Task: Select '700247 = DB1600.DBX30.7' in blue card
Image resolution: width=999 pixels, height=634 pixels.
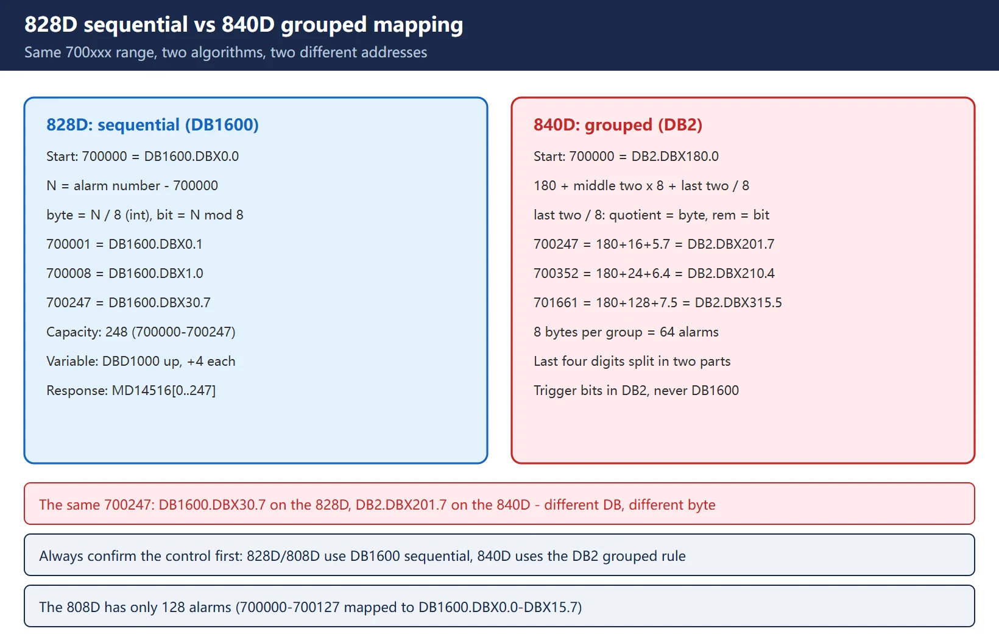Action: click(129, 302)
